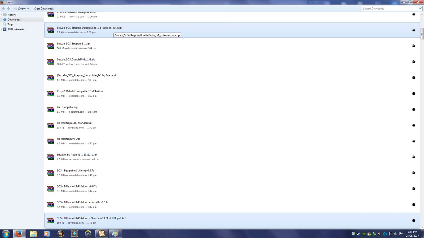
Task: Go forward using the Library forward arrow
Action: 8,8
